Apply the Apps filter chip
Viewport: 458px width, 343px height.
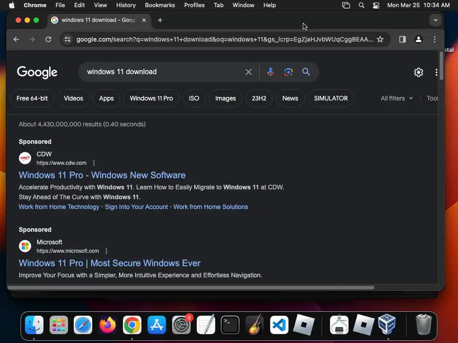pyautogui.click(x=106, y=98)
